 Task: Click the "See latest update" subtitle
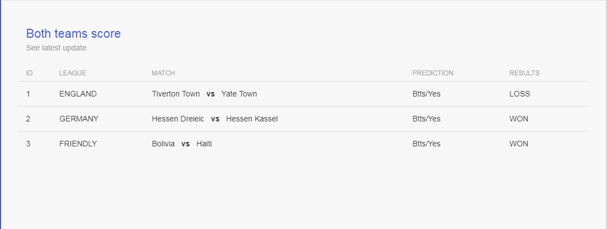tap(56, 48)
